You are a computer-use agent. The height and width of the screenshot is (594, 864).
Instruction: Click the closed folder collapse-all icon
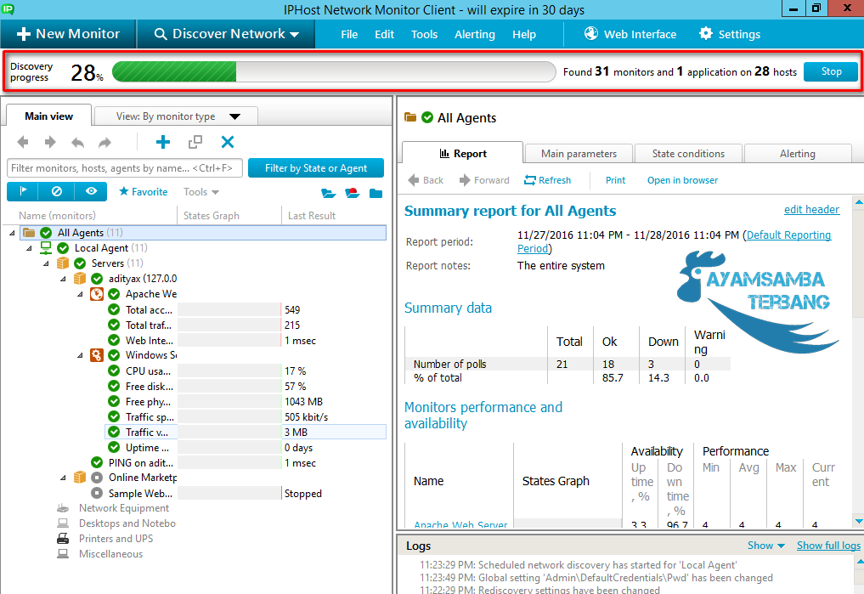(376, 193)
